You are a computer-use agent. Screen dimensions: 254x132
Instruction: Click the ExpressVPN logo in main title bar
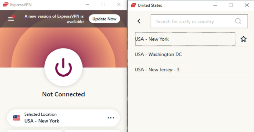[6, 4]
